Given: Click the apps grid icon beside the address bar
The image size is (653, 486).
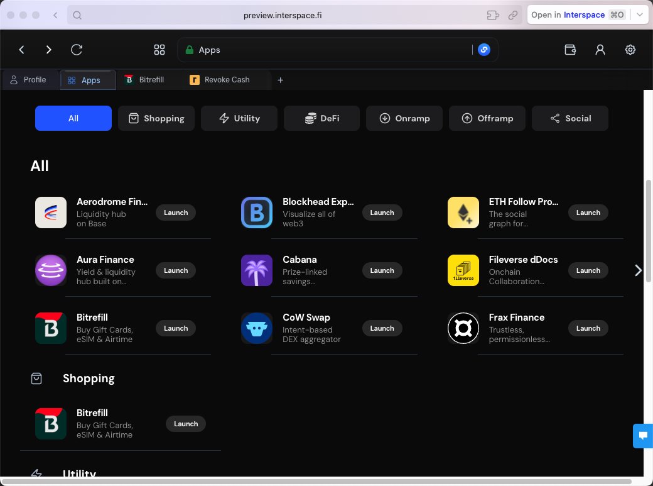Looking at the screenshot, I should point(159,50).
